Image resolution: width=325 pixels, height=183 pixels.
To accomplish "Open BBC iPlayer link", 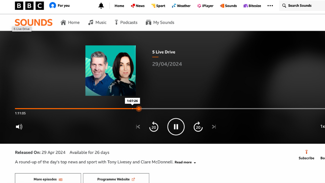I will click(x=205, y=6).
